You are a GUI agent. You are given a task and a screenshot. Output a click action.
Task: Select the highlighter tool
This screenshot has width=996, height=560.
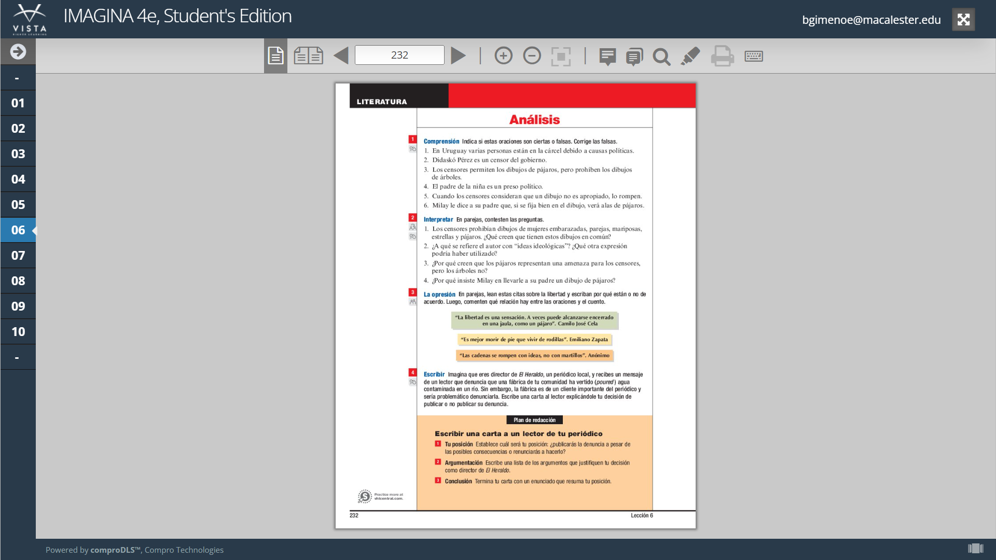click(x=690, y=55)
